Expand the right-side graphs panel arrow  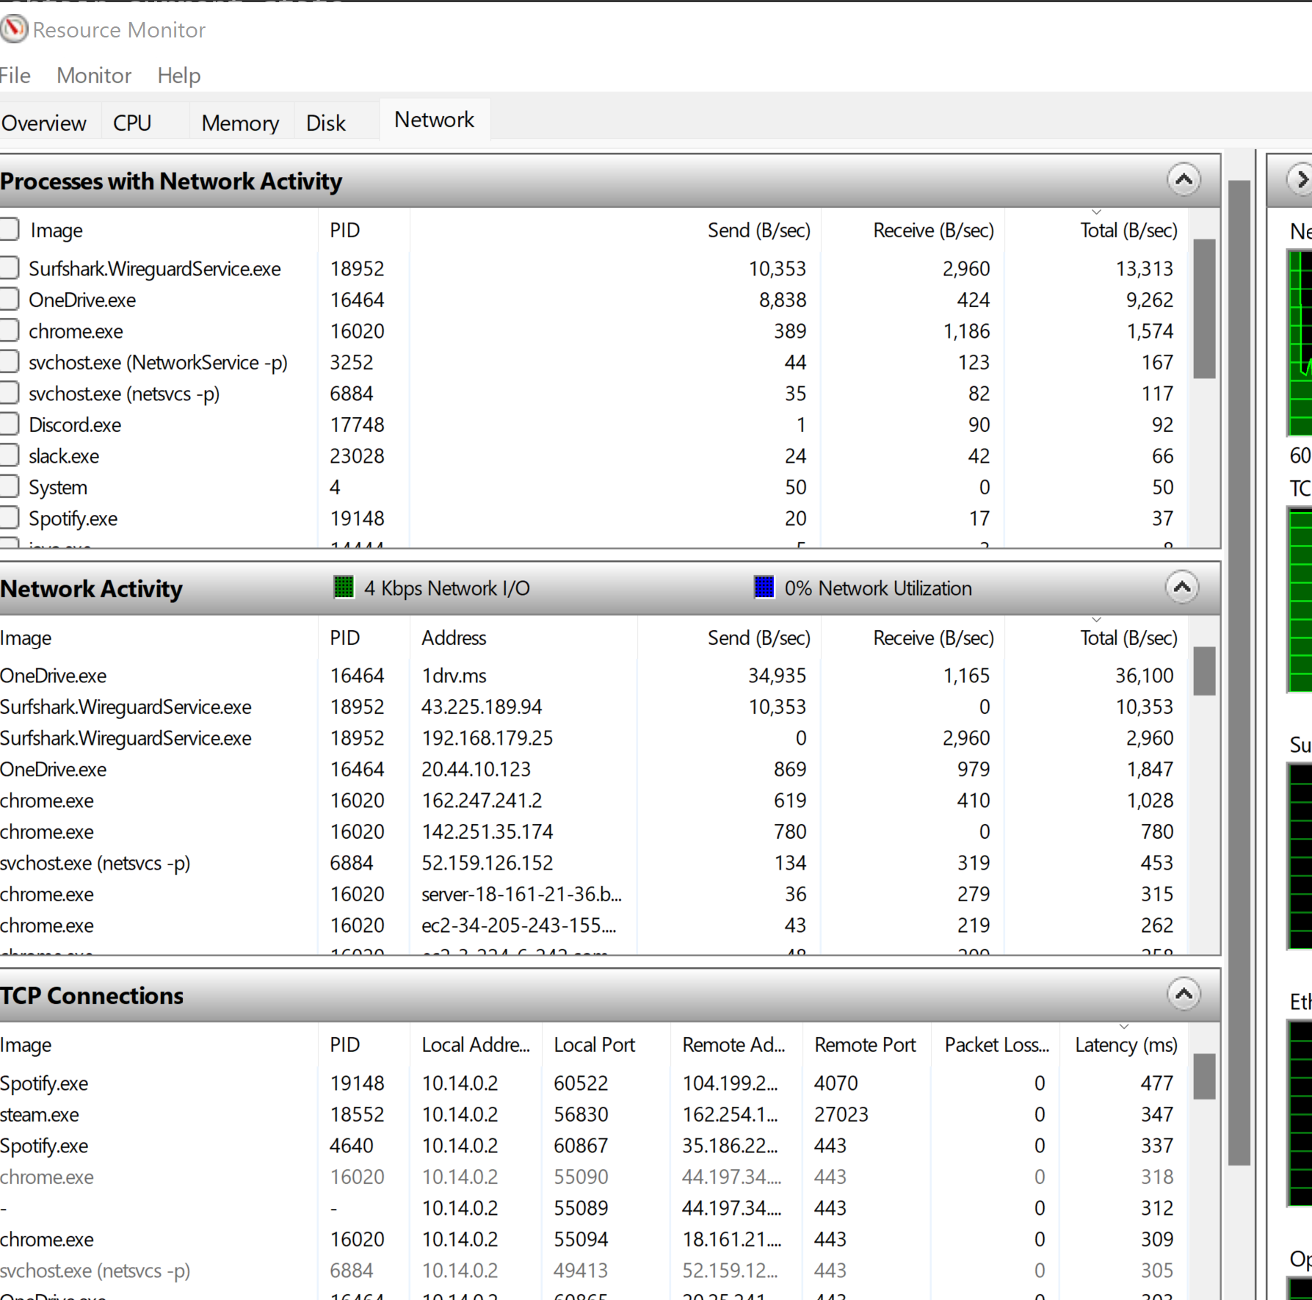(x=1302, y=178)
